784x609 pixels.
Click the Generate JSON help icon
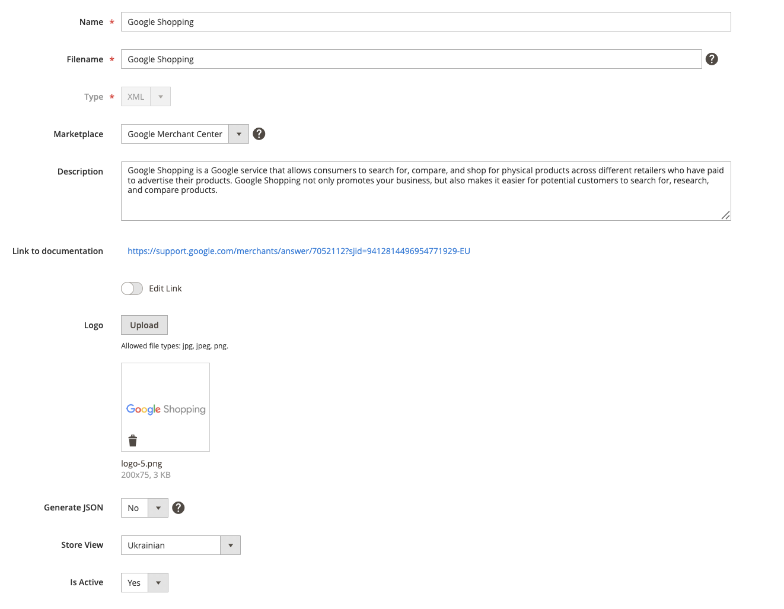[178, 507]
